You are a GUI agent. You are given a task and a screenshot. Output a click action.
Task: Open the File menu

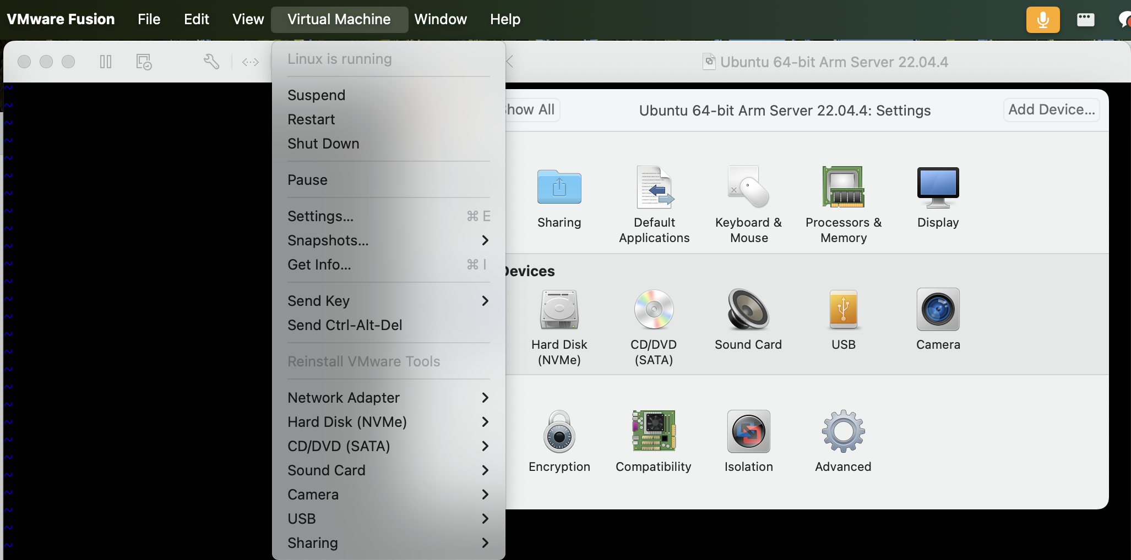tap(149, 19)
